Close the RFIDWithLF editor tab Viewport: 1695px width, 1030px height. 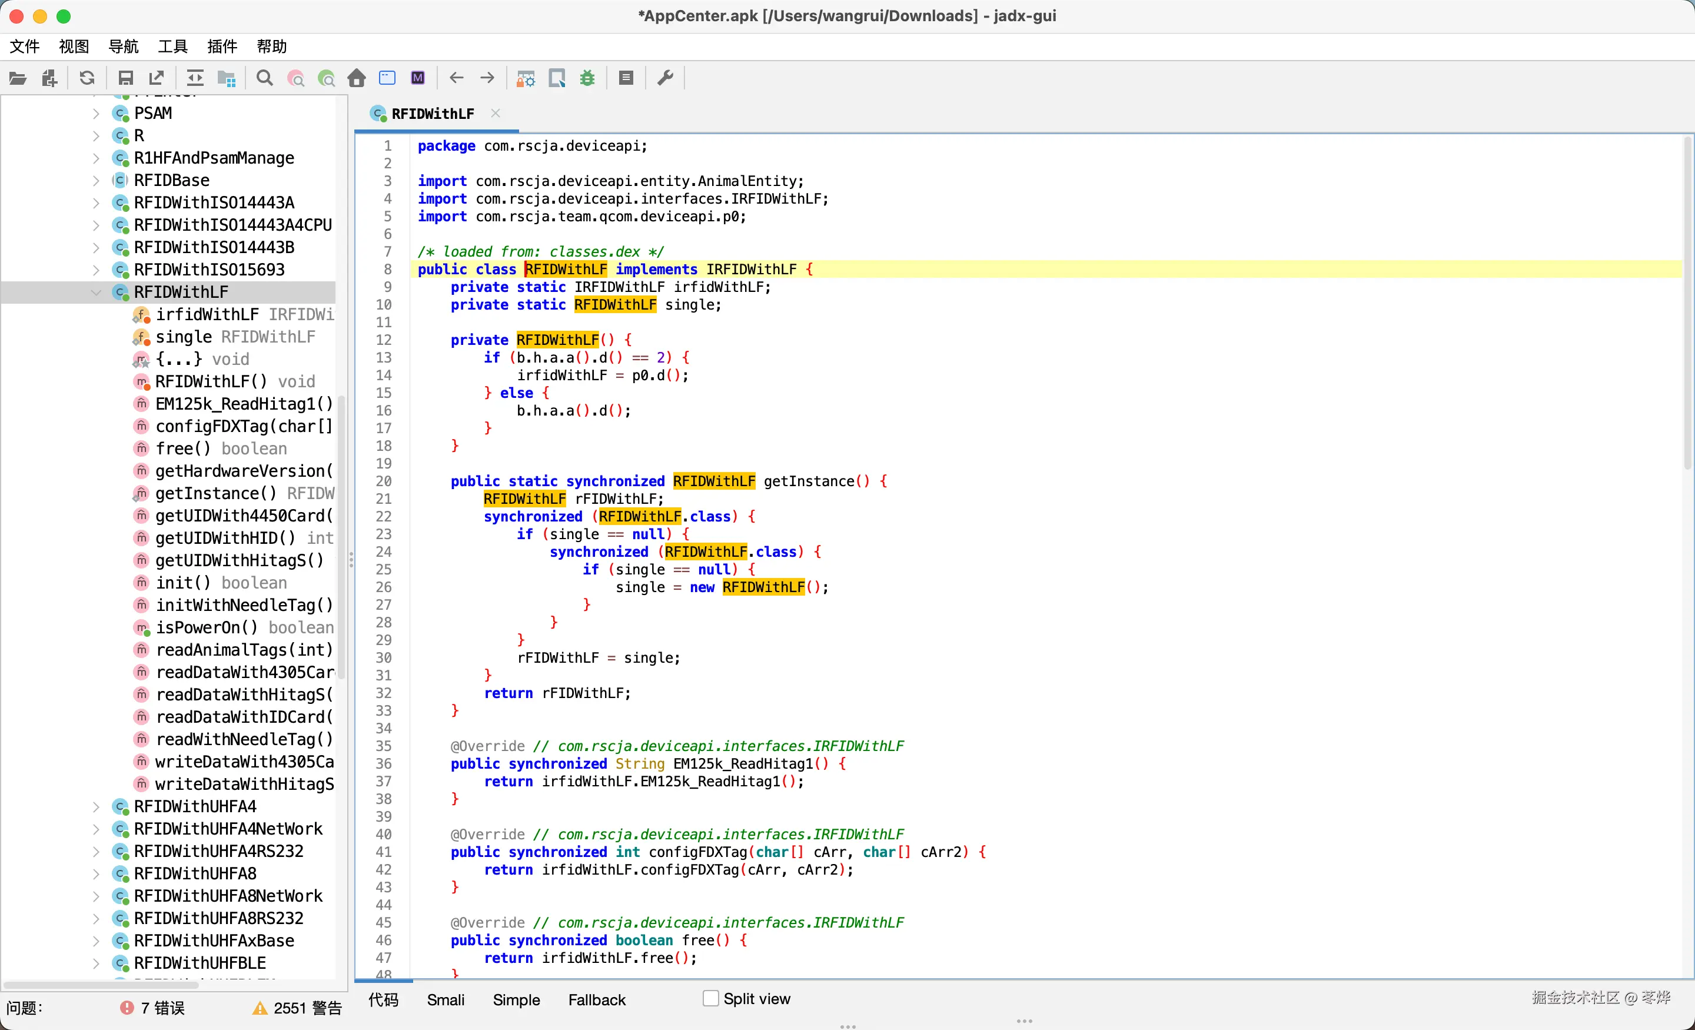pos(496,113)
